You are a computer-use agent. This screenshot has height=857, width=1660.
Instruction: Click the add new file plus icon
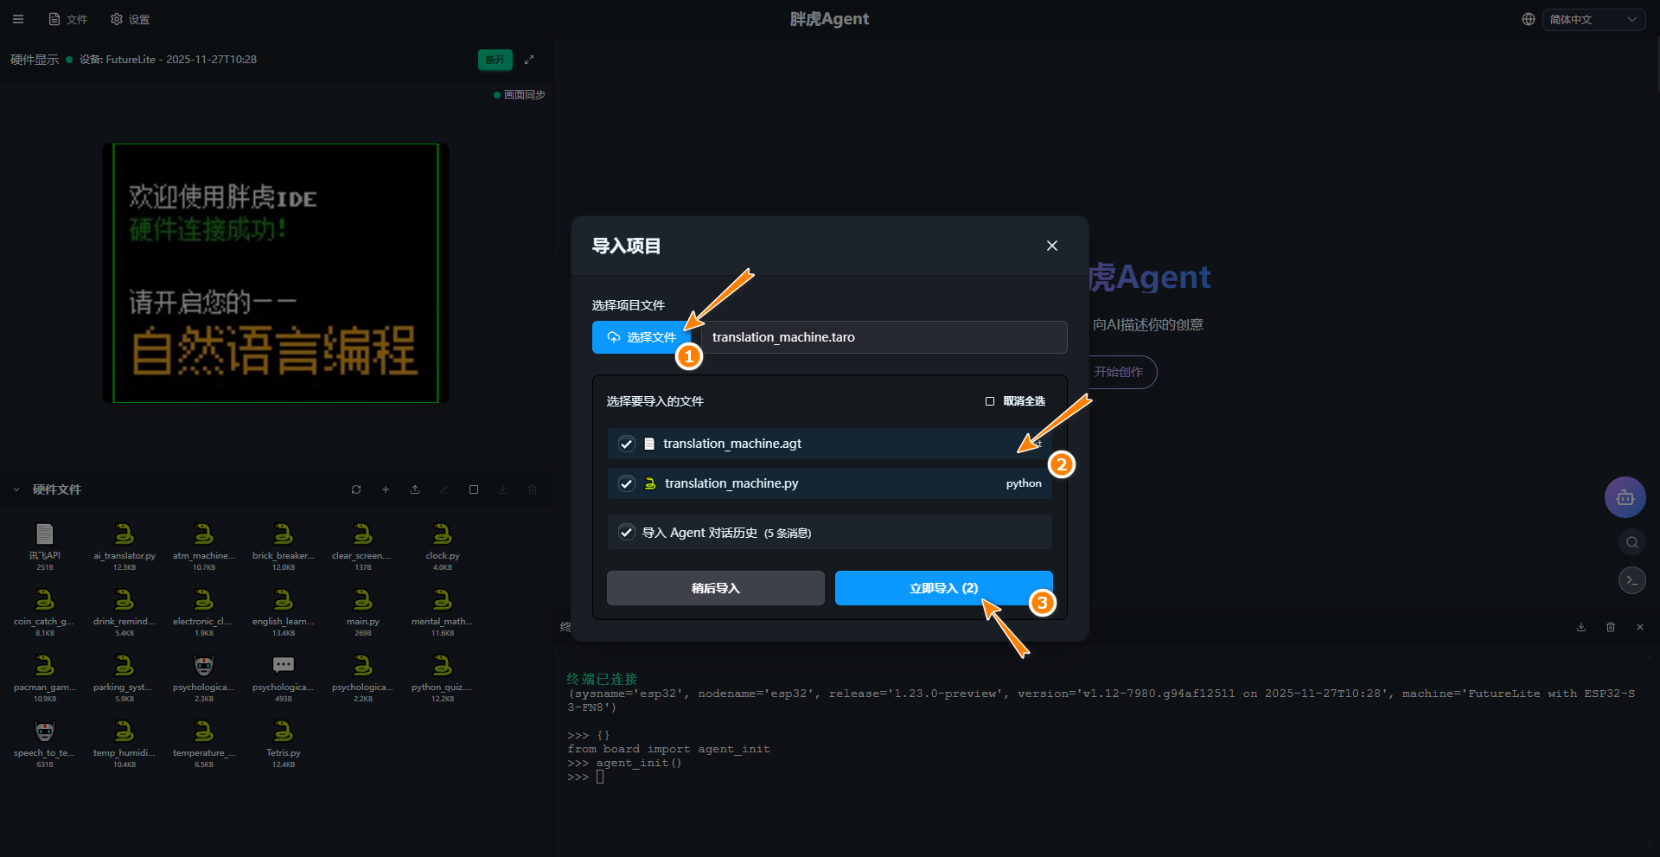click(386, 489)
